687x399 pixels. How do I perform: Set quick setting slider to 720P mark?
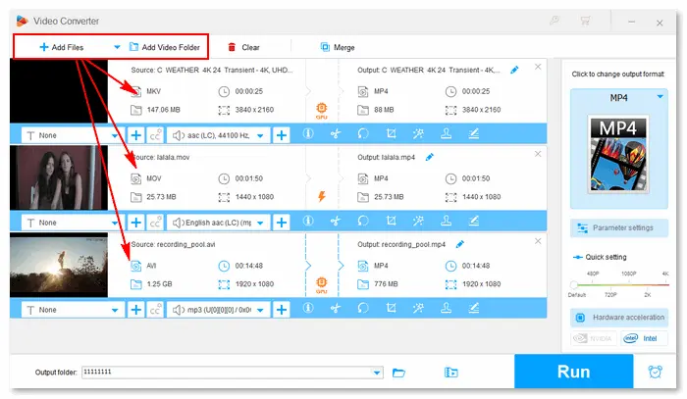[x=610, y=295]
